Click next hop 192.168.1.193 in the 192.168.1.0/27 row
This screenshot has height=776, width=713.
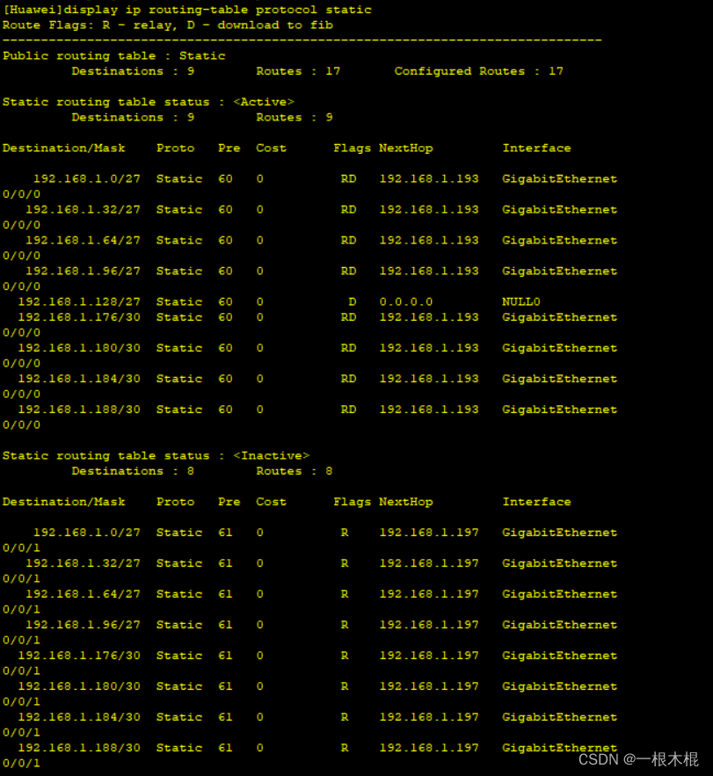click(x=429, y=178)
